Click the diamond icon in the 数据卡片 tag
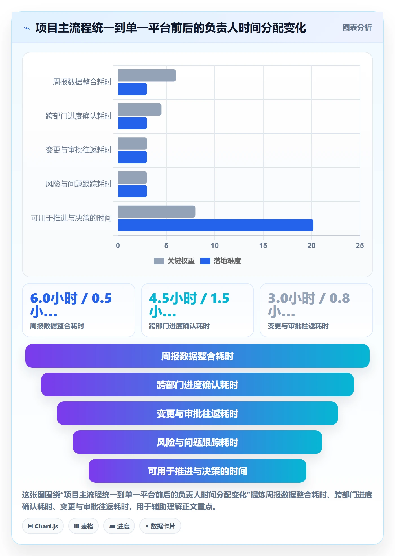 click(x=147, y=526)
